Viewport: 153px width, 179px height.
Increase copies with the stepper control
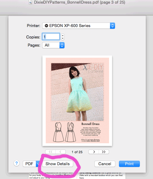coord(62,35)
